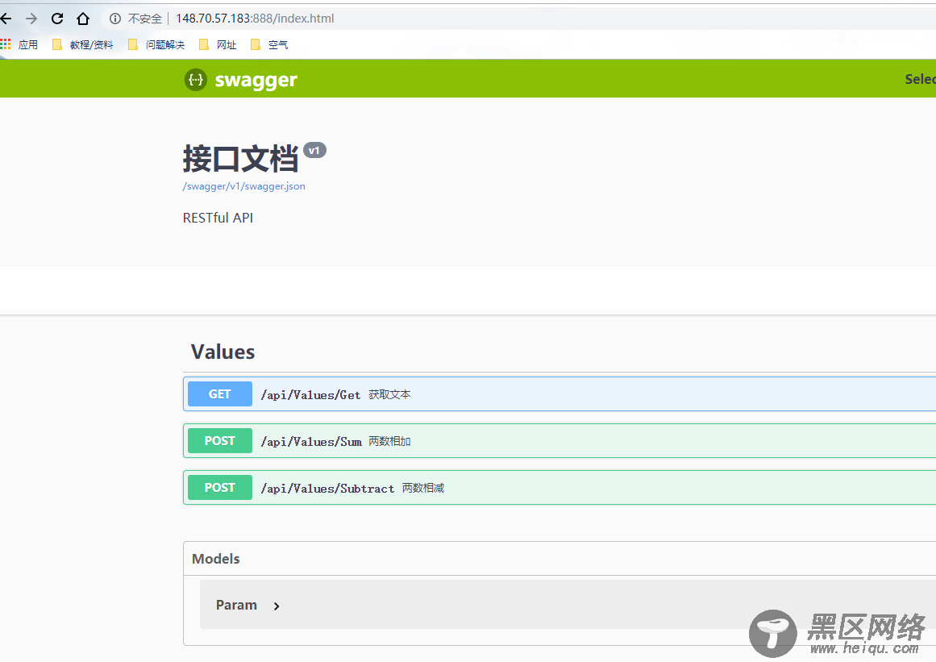Expand the POST /api/Values/Sum operation

(x=560, y=441)
